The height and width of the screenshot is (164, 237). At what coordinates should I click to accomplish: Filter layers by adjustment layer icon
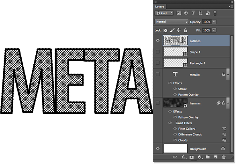click(x=186, y=13)
